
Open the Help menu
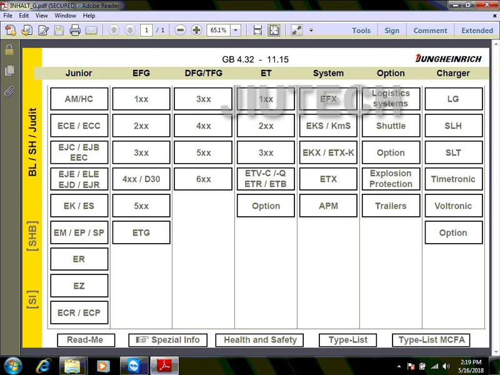coord(89,15)
